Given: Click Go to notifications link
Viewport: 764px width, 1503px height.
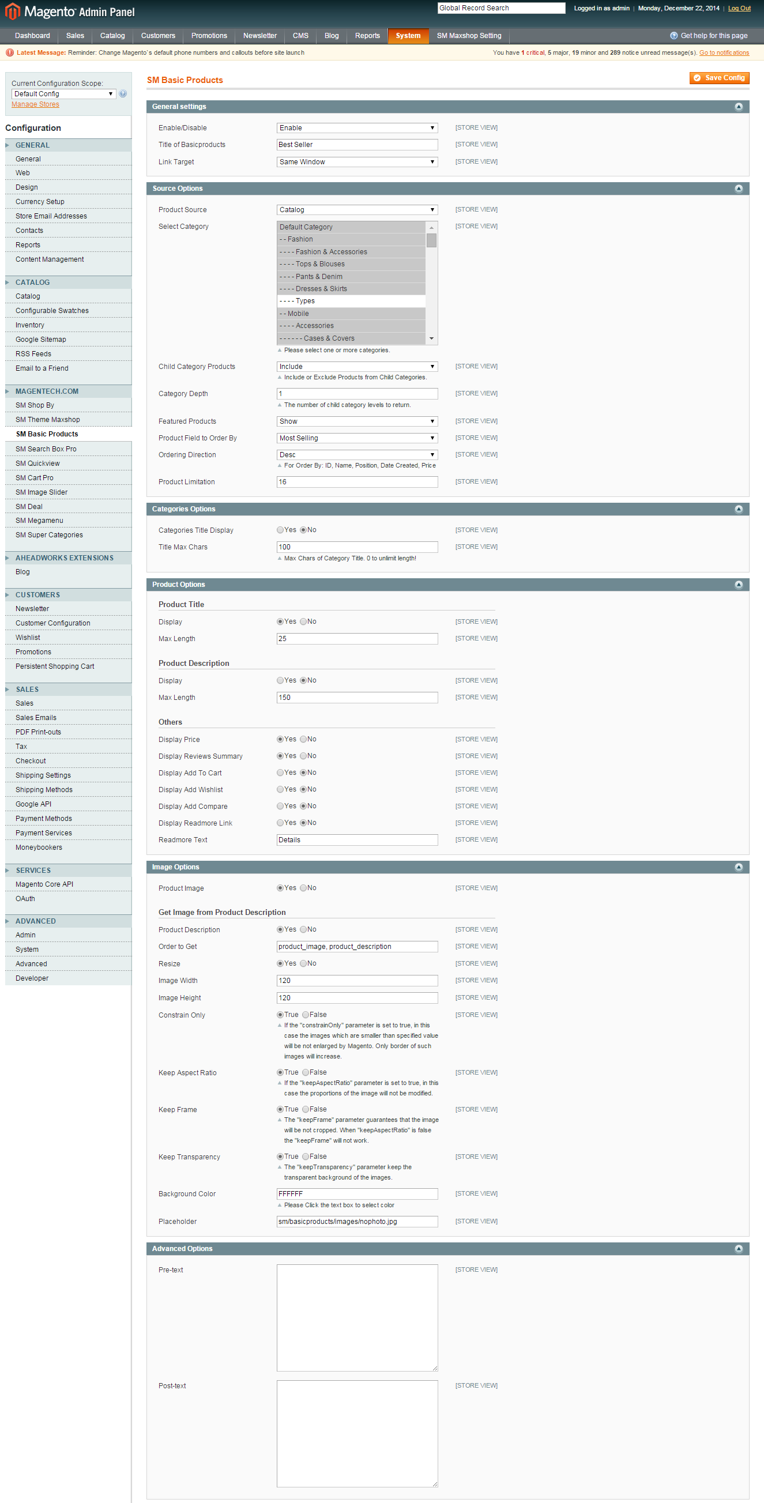Looking at the screenshot, I should (724, 52).
